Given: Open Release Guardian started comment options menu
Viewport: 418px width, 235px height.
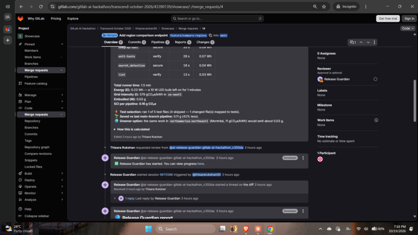Looking at the screenshot, I should tap(303, 158).
